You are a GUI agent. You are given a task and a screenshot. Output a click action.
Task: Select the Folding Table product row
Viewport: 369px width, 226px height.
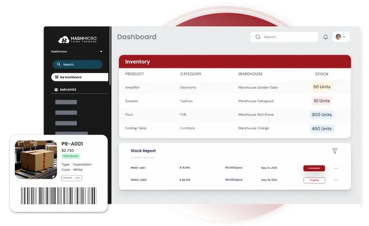[x=234, y=128]
